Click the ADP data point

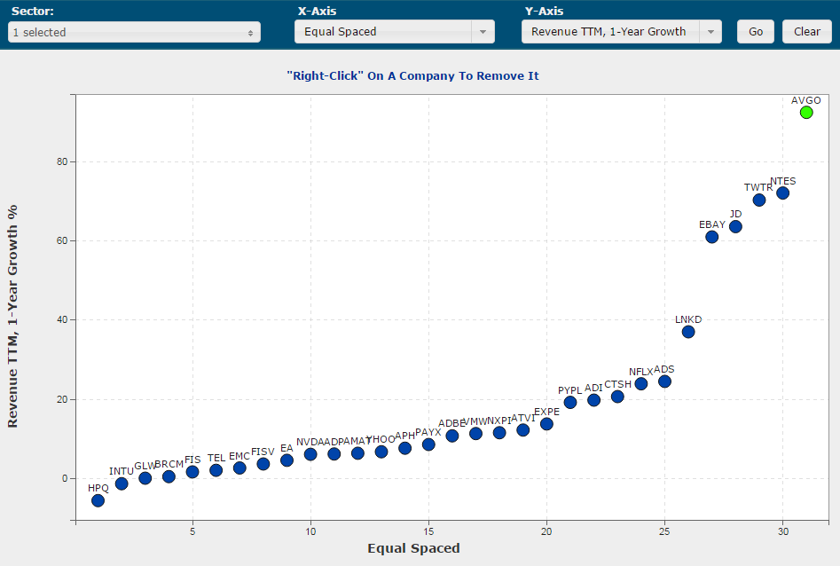334,454
